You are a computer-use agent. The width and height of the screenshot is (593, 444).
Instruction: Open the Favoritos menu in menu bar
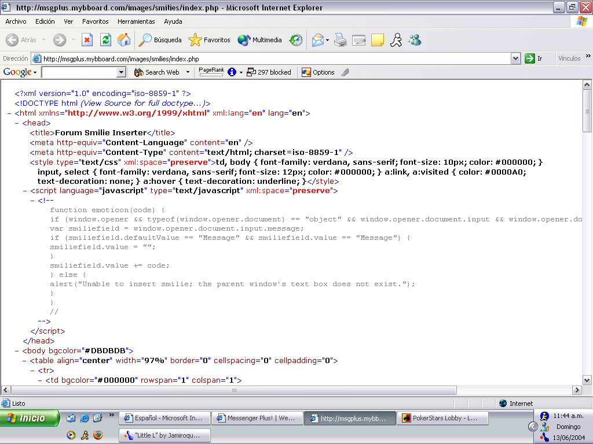pos(96,21)
